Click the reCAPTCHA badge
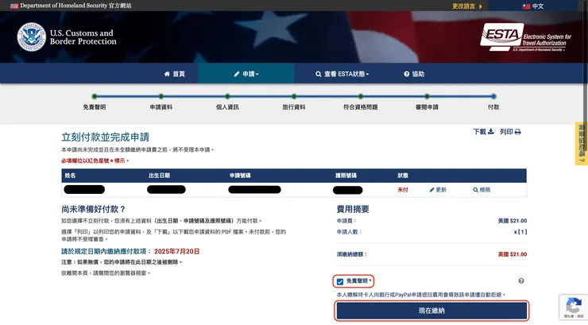Image resolution: width=588 pixels, height=325 pixels. click(574, 307)
